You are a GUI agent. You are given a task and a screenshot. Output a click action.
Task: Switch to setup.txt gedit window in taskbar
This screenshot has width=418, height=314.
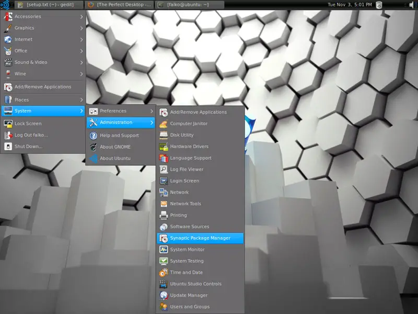49,5
